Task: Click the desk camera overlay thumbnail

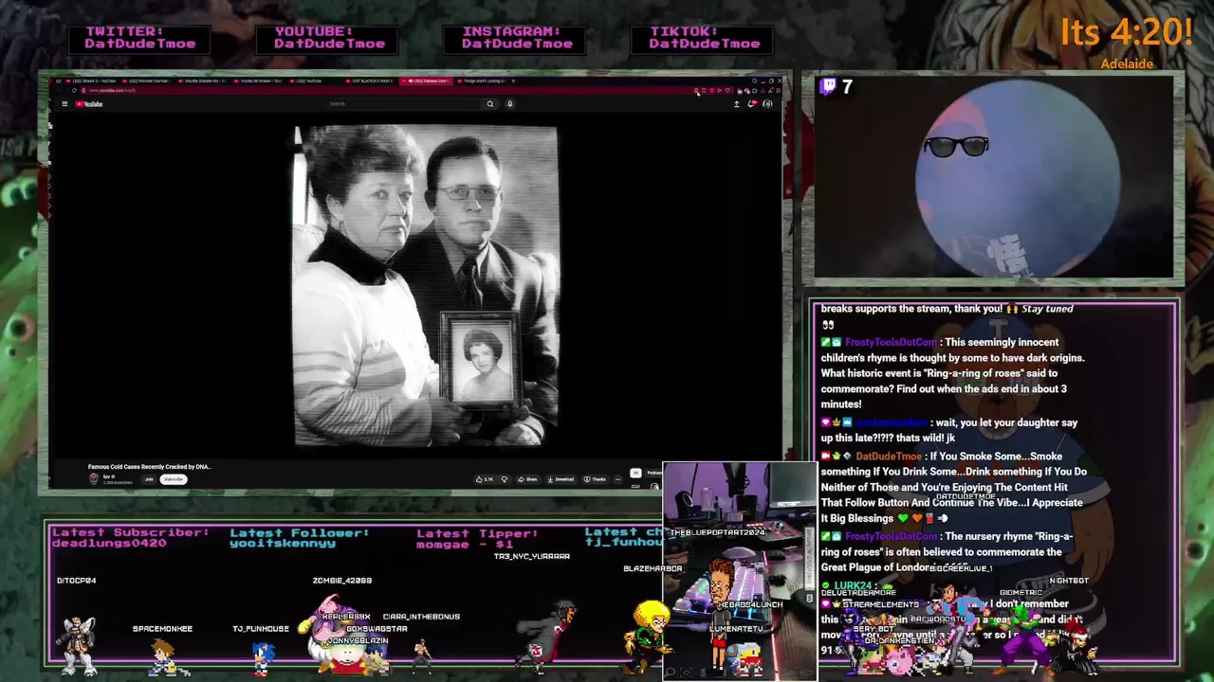Action: (x=740, y=571)
